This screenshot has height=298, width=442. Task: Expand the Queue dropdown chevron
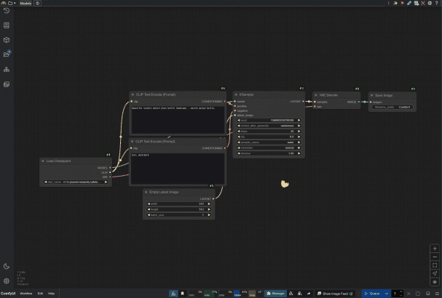[x=387, y=294]
